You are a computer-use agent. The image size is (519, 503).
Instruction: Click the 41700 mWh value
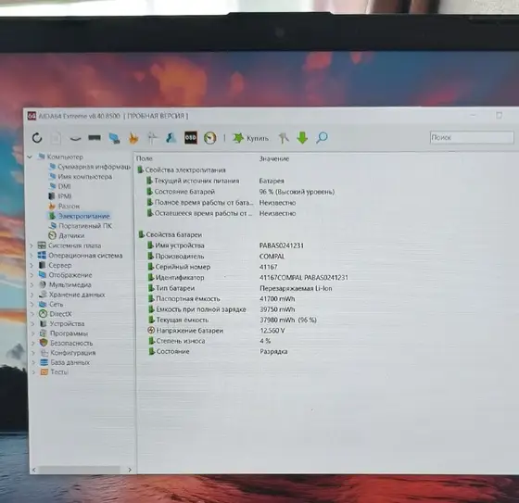click(x=277, y=299)
